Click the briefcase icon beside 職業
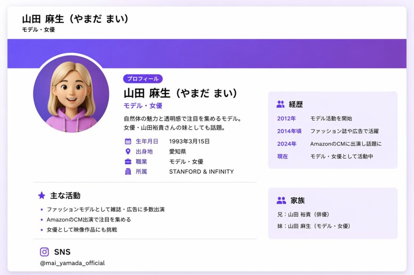This screenshot has width=414, height=275. [128, 162]
